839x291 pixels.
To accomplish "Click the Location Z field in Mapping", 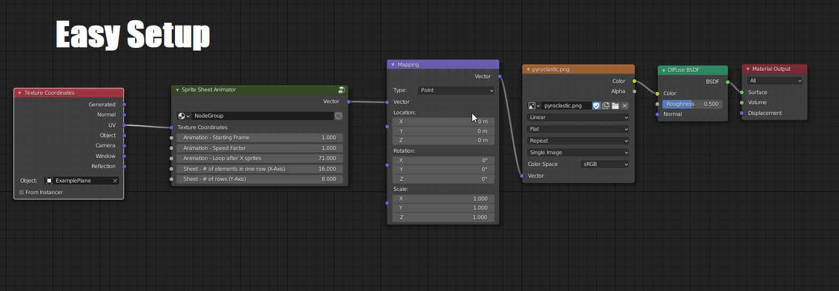I will click(443, 140).
